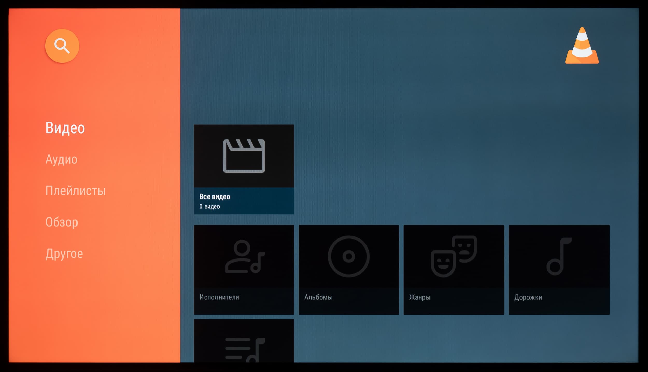The width and height of the screenshot is (648, 372).
Task: Open the Альбомы label
Action: click(318, 297)
